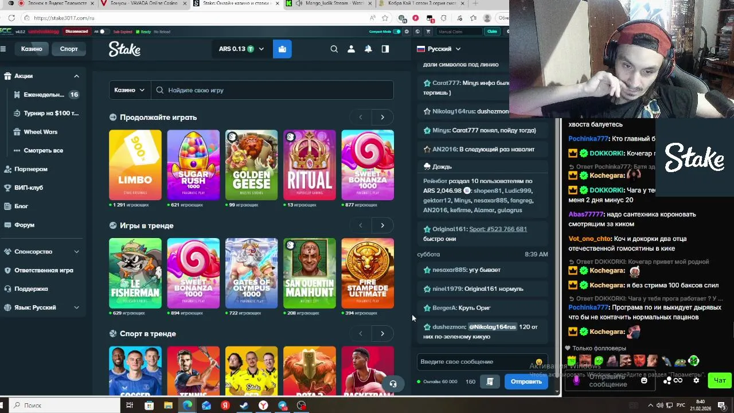734x413 pixels.
Task: Switch to VAVADA Online Casino browser tab
Action: [143, 3]
